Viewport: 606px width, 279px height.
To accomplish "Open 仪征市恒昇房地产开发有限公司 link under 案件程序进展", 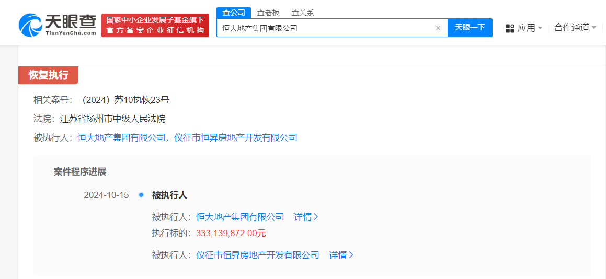I will [x=257, y=255].
